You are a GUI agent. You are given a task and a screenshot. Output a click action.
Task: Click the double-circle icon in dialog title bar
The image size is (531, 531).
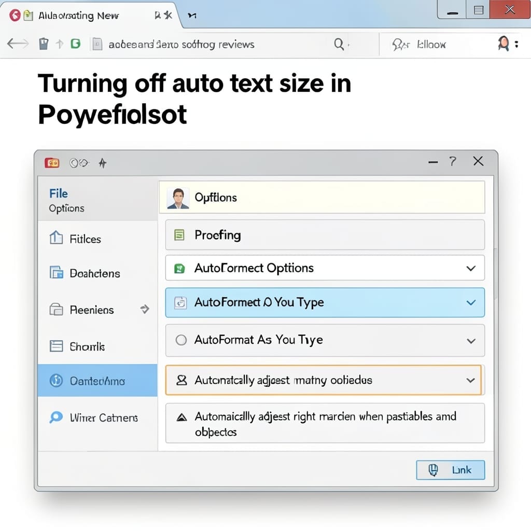click(x=79, y=163)
